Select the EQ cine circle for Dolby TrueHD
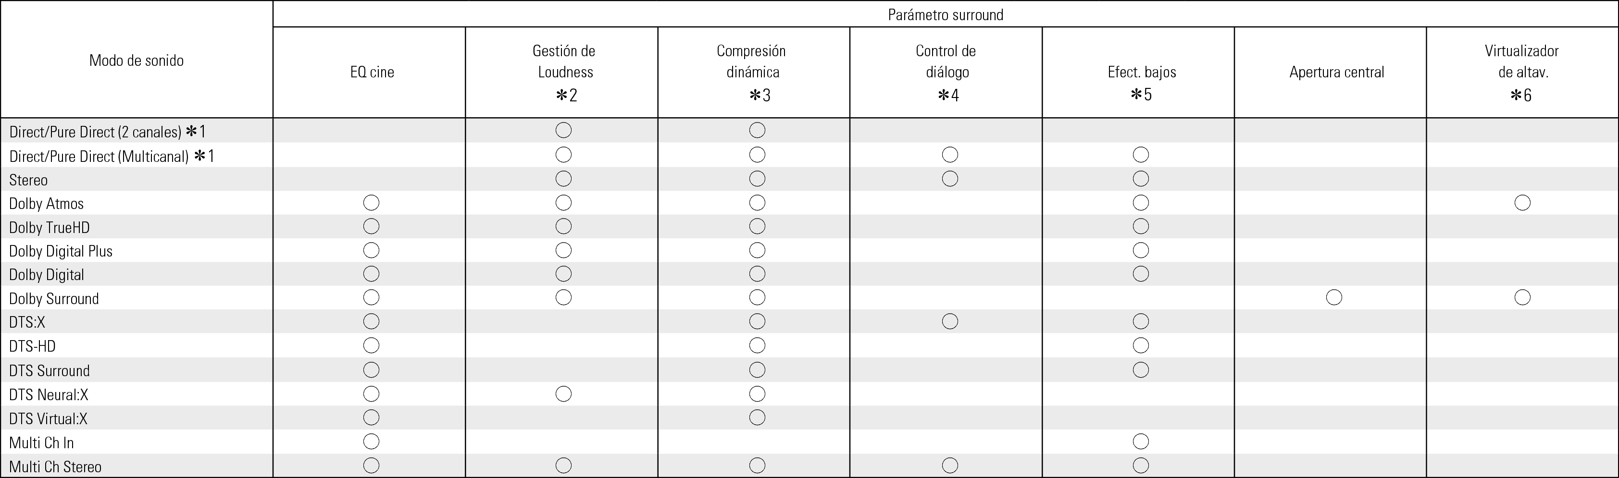 372,226
